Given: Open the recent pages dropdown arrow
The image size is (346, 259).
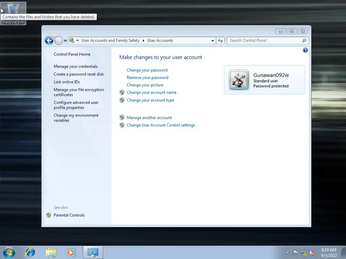Looking at the screenshot, I should click(x=65, y=41).
